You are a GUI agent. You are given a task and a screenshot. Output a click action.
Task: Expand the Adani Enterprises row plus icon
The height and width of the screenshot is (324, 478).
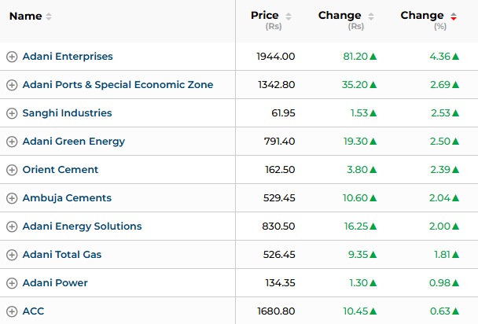[x=12, y=57]
